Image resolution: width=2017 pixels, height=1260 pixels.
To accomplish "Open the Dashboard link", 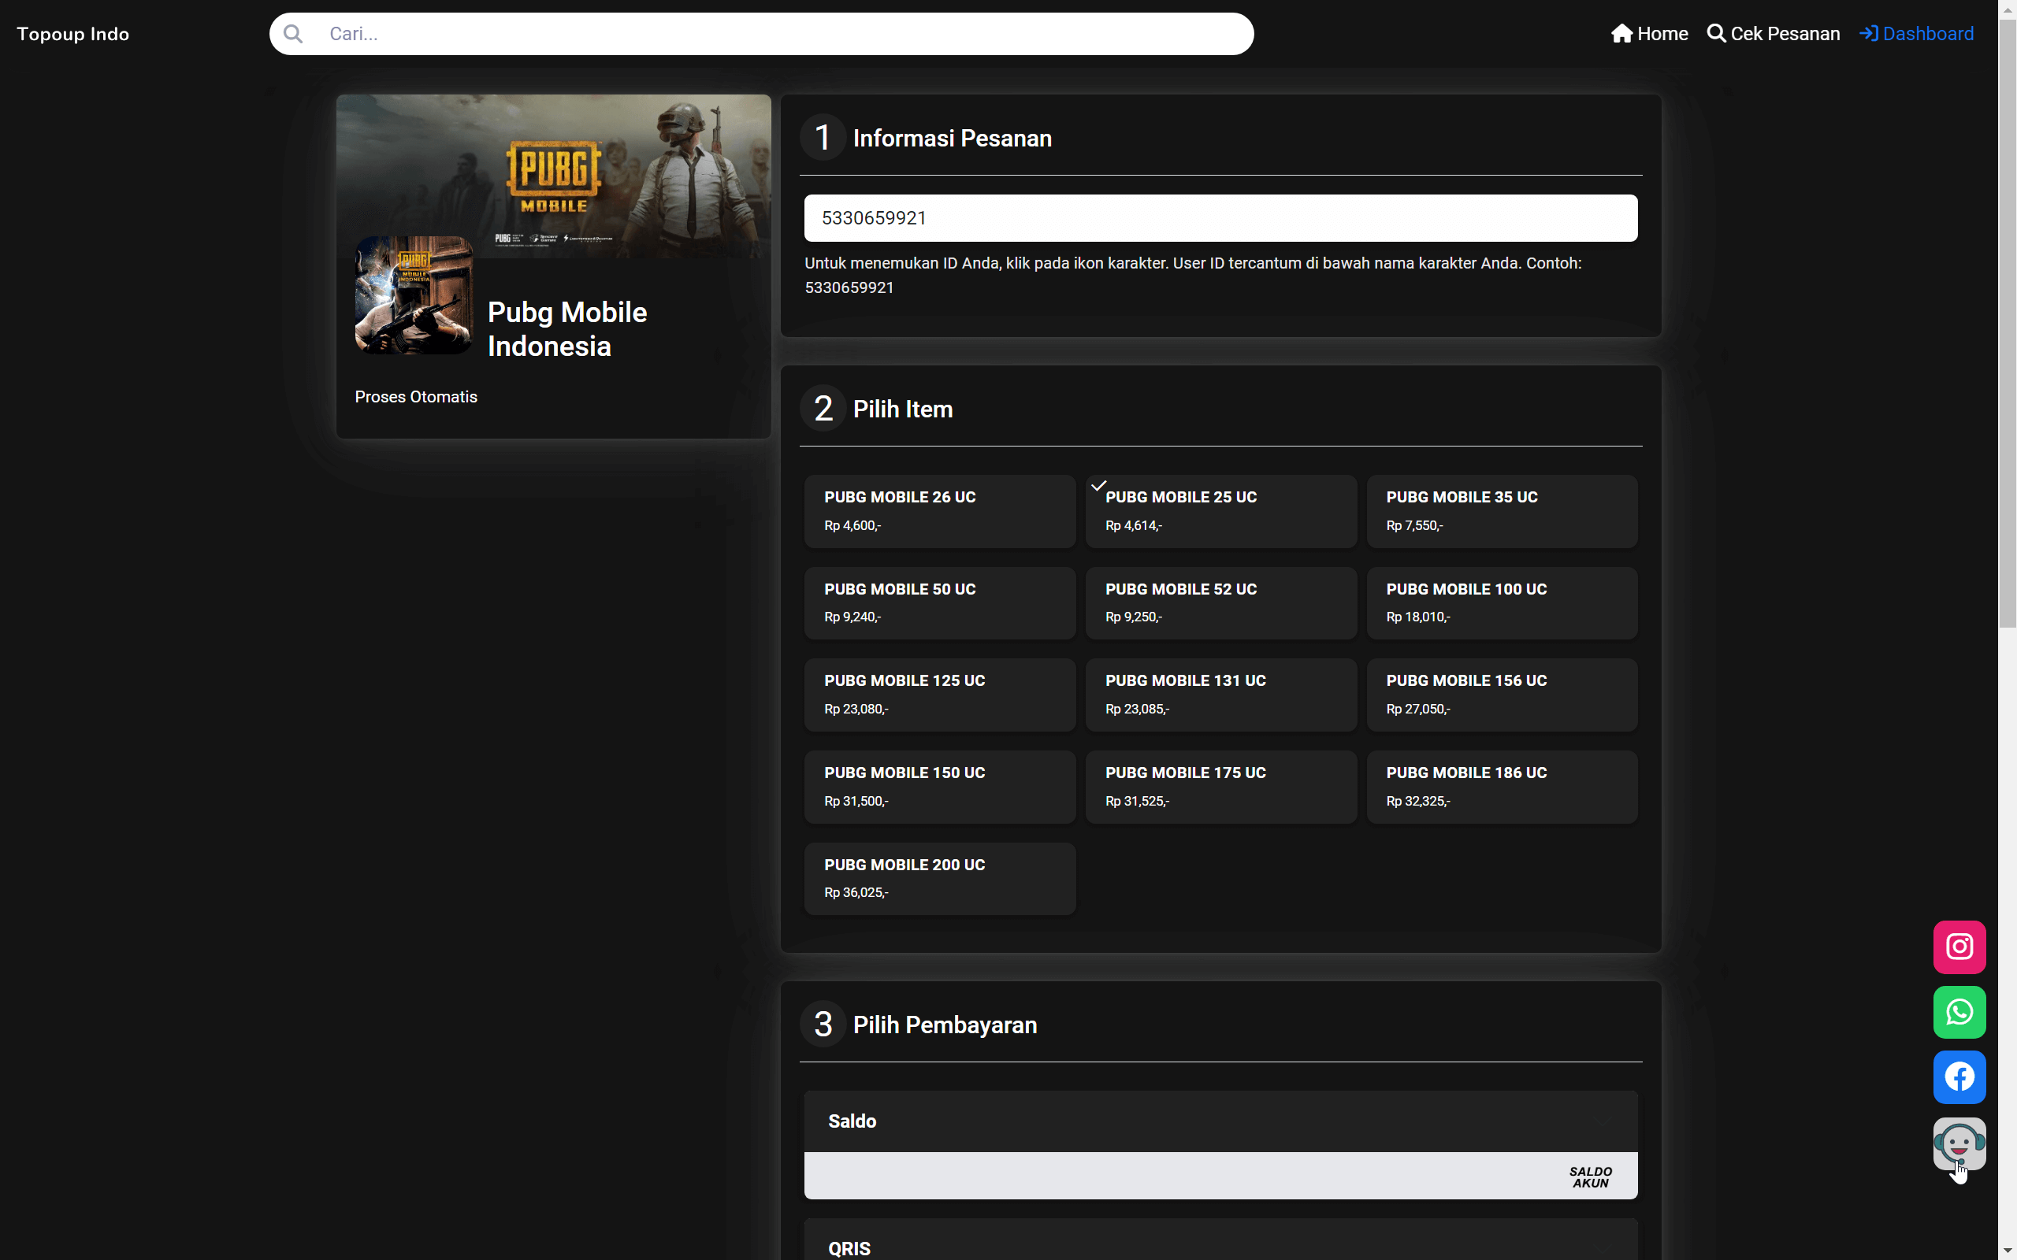I will pos(1916,33).
